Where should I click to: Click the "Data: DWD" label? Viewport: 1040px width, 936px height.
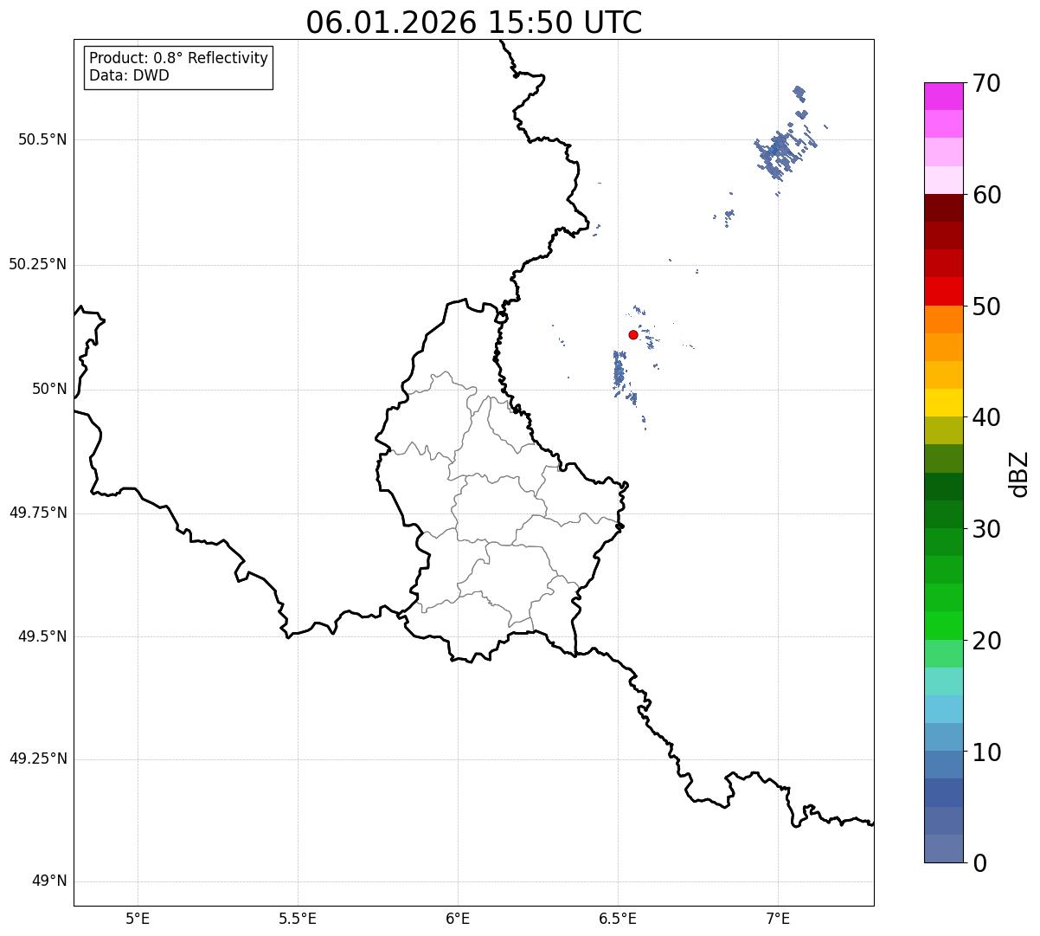click(x=129, y=75)
